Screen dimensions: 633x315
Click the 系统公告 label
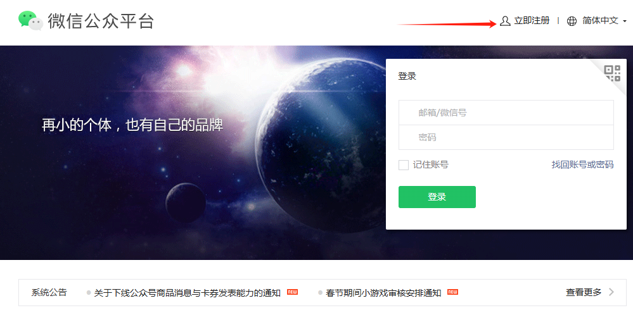(x=49, y=292)
